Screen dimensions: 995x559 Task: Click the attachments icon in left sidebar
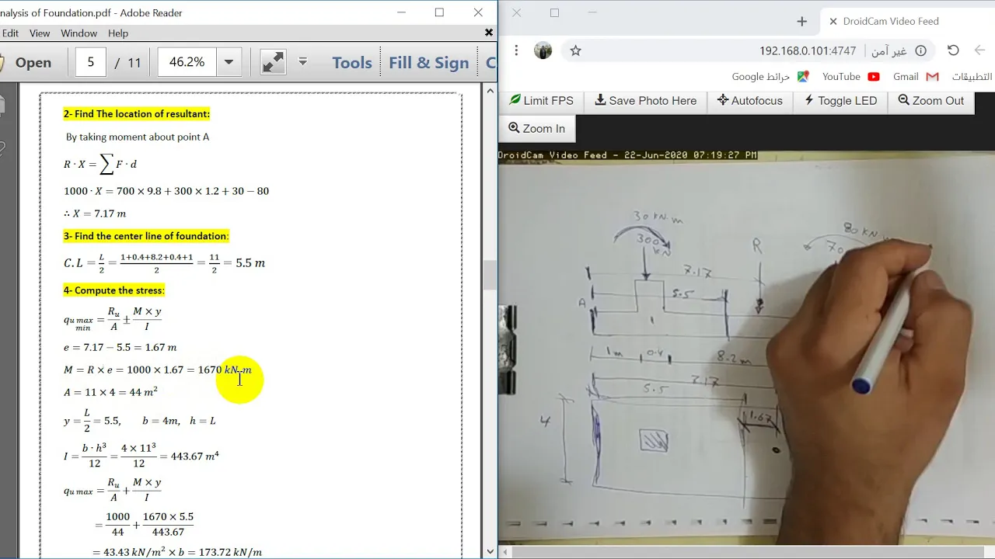[2, 149]
